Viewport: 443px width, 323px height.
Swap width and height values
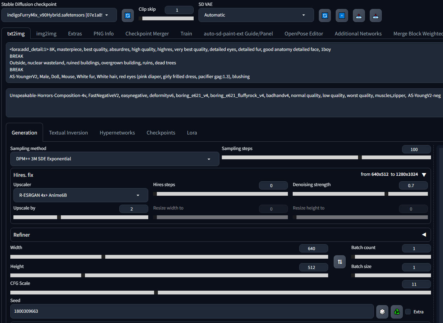click(x=339, y=262)
